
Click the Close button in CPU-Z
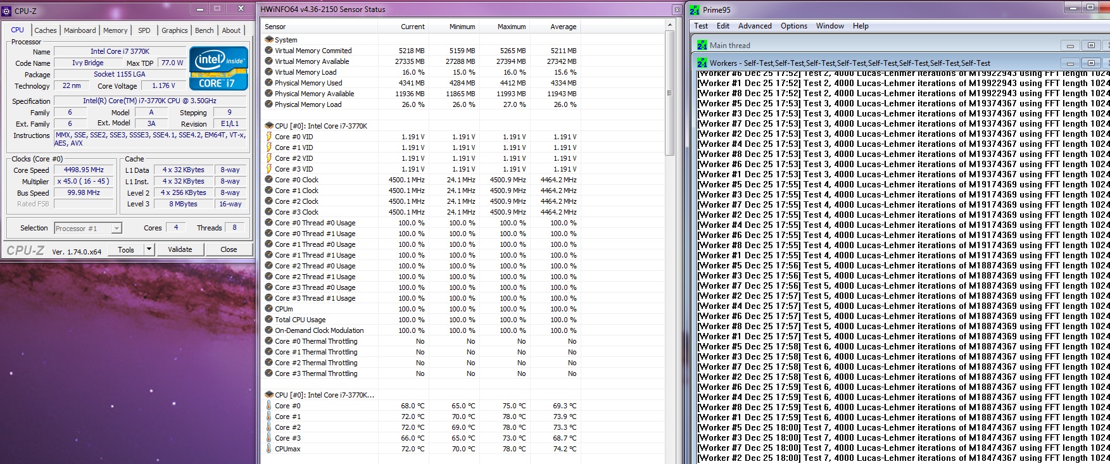click(x=229, y=249)
